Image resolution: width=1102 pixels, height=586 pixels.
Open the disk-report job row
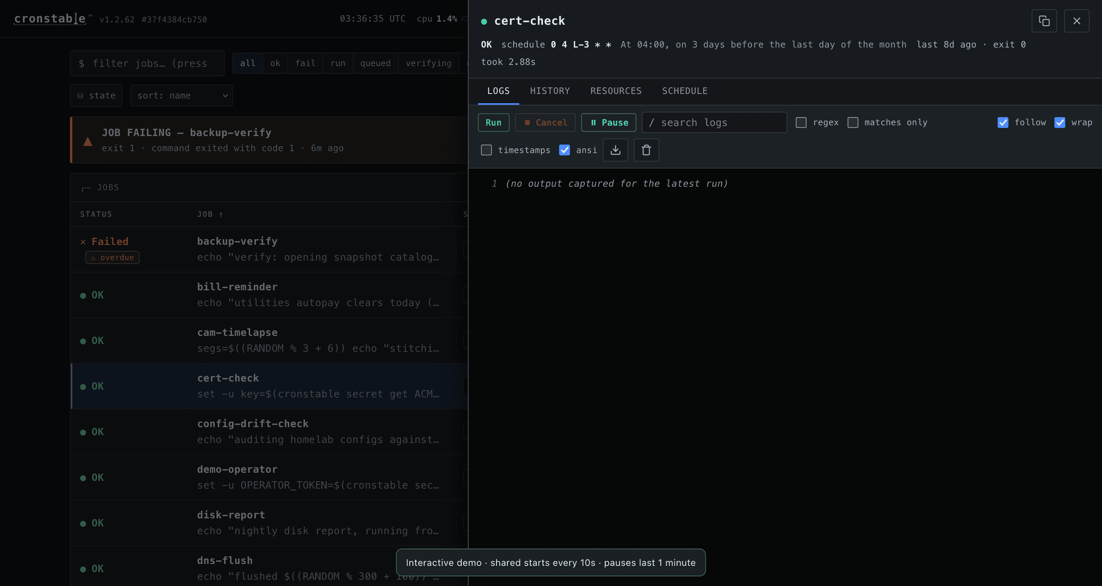(270, 523)
